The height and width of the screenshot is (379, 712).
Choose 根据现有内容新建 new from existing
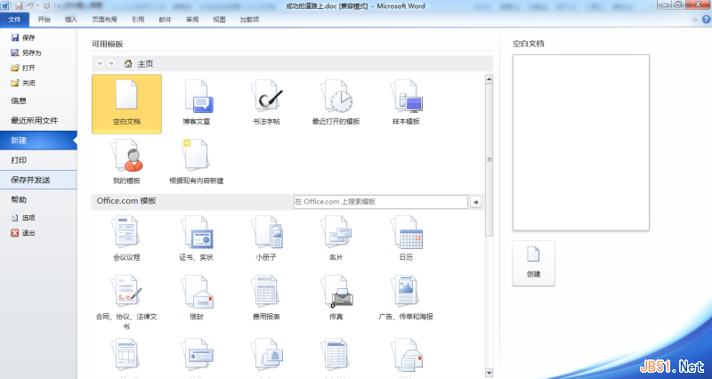(x=197, y=162)
